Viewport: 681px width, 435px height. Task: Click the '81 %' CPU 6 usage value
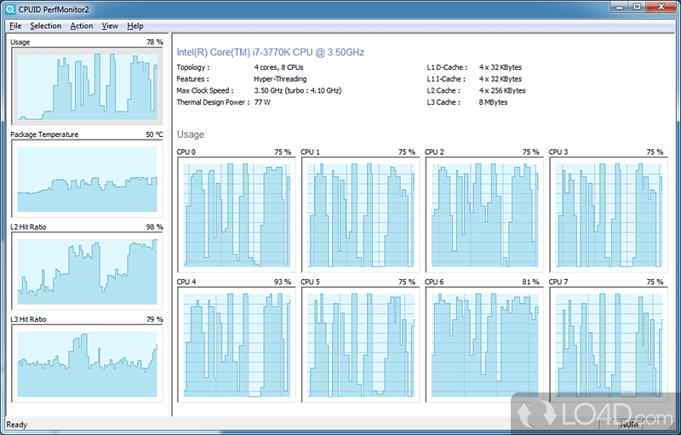530,282
